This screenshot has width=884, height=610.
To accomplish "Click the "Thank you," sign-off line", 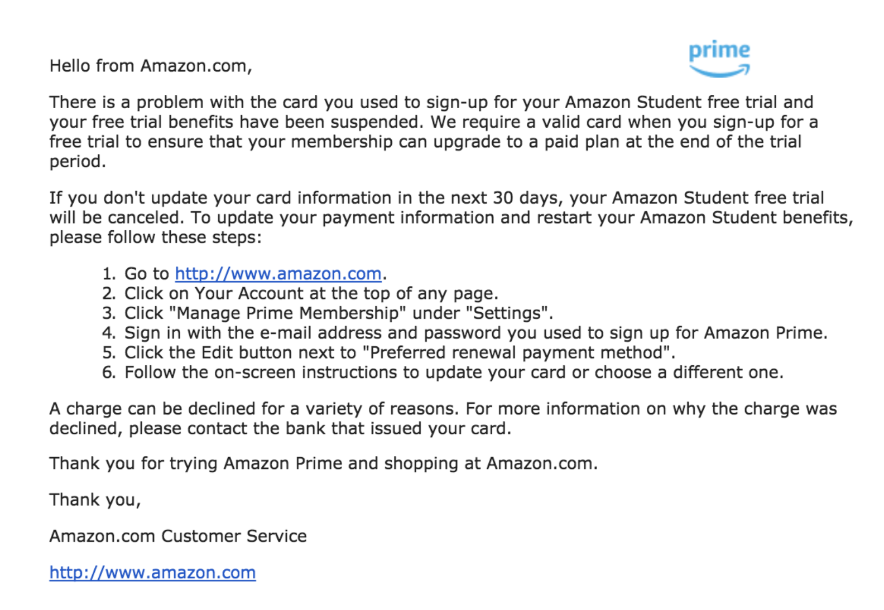I will point(95,500).
